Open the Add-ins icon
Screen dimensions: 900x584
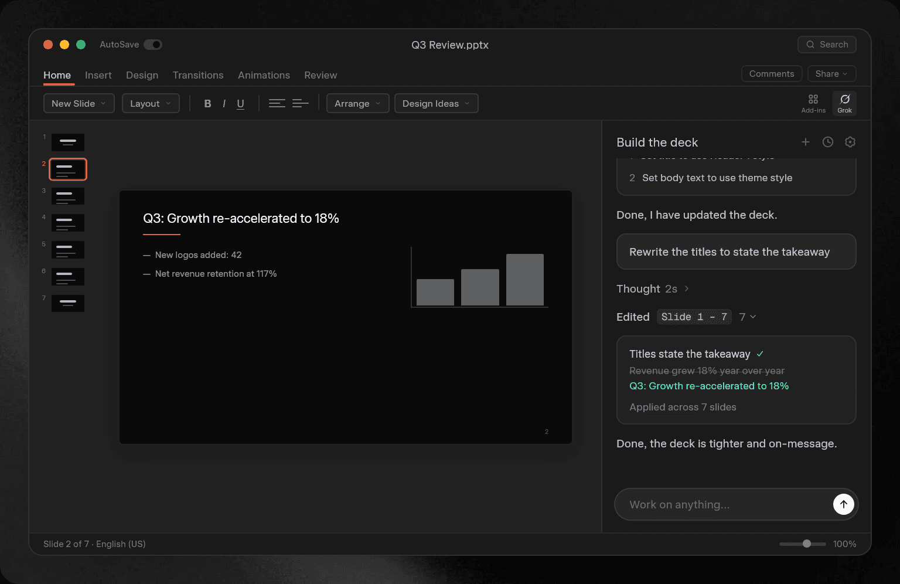pyautogui.click(x=813, y=103)
